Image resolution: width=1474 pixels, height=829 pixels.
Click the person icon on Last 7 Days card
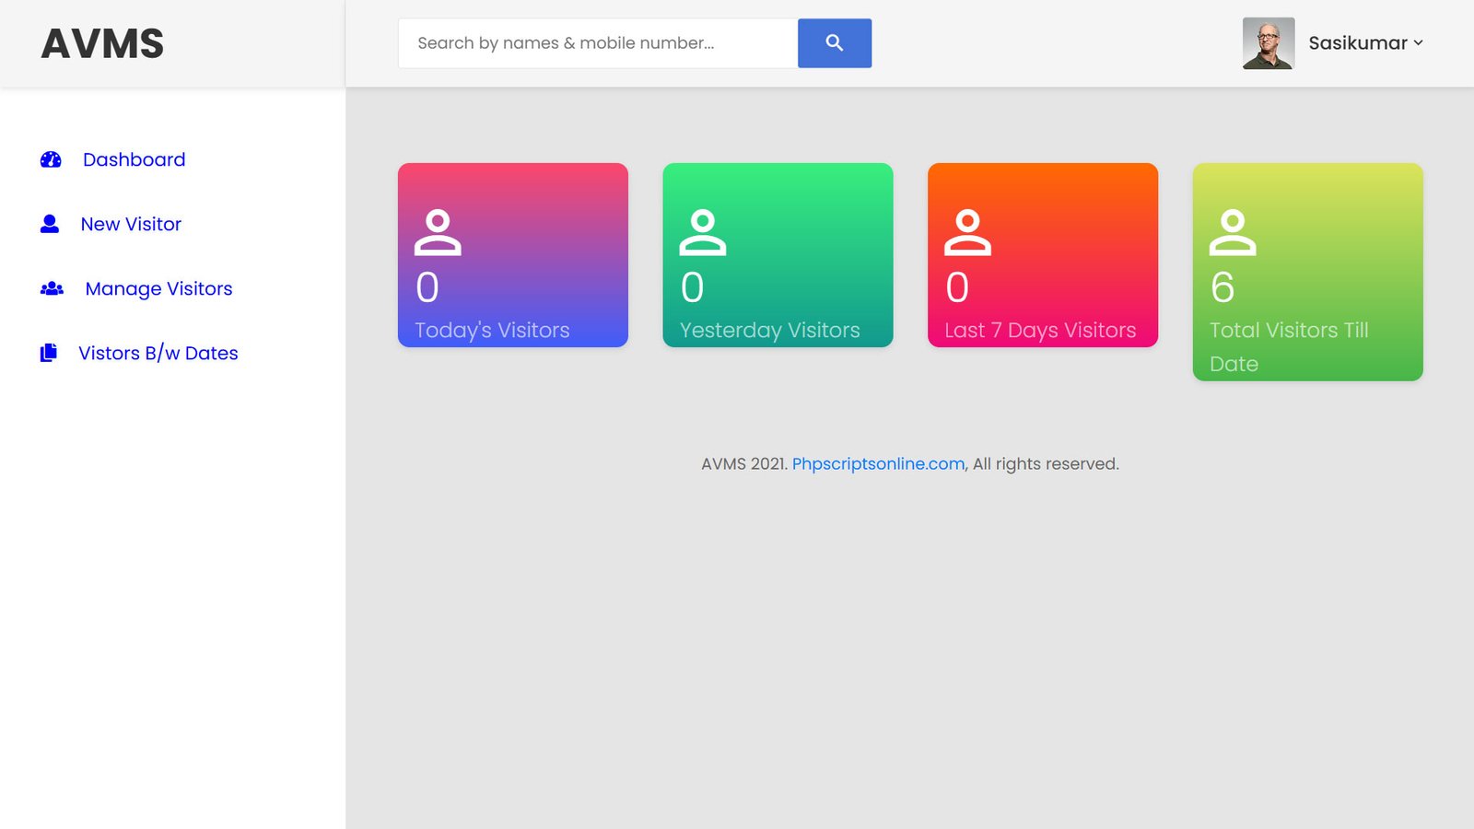click(967, 232)
